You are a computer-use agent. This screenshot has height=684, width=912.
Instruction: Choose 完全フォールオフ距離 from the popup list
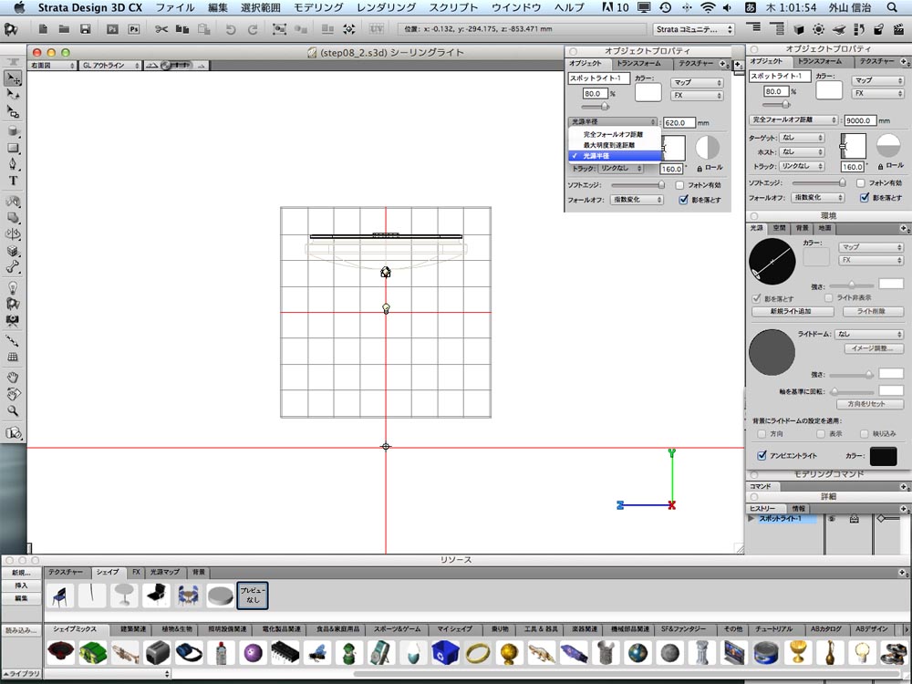pos(613,134)
